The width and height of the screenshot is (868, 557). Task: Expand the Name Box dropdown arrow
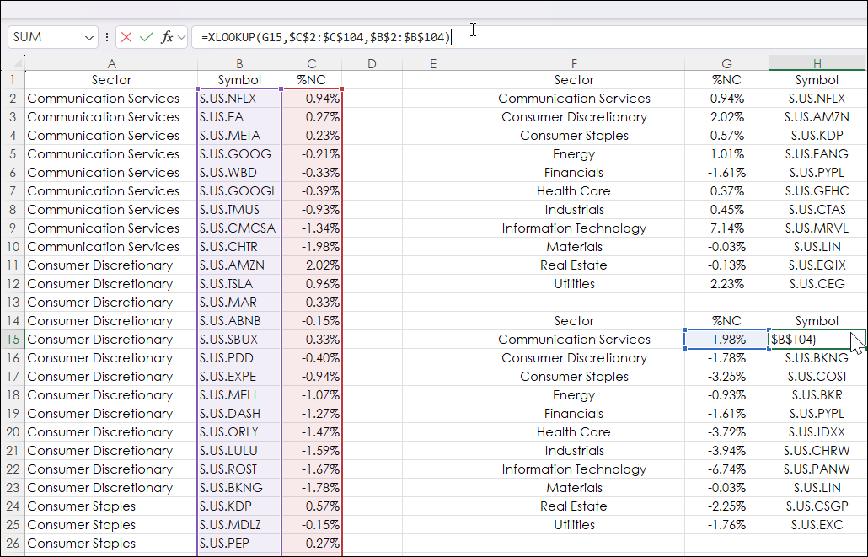89,37
